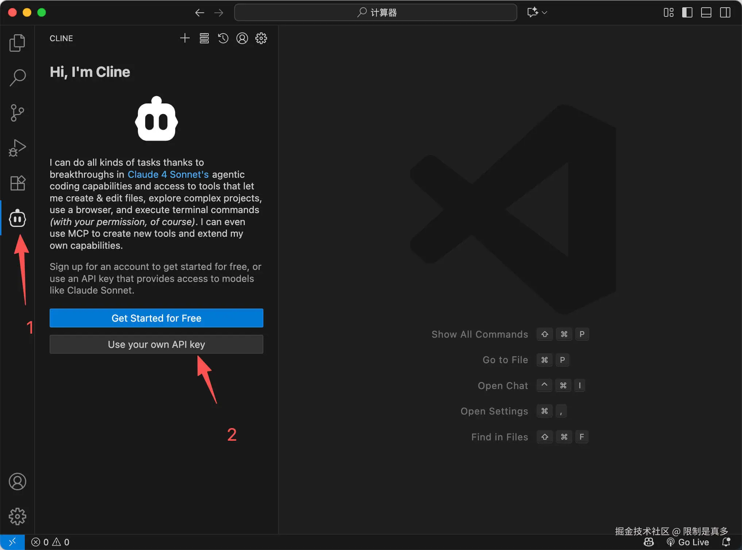View Cline task history via clock icon
Viewport: 742px width, 550px height.
coord(223,38)
